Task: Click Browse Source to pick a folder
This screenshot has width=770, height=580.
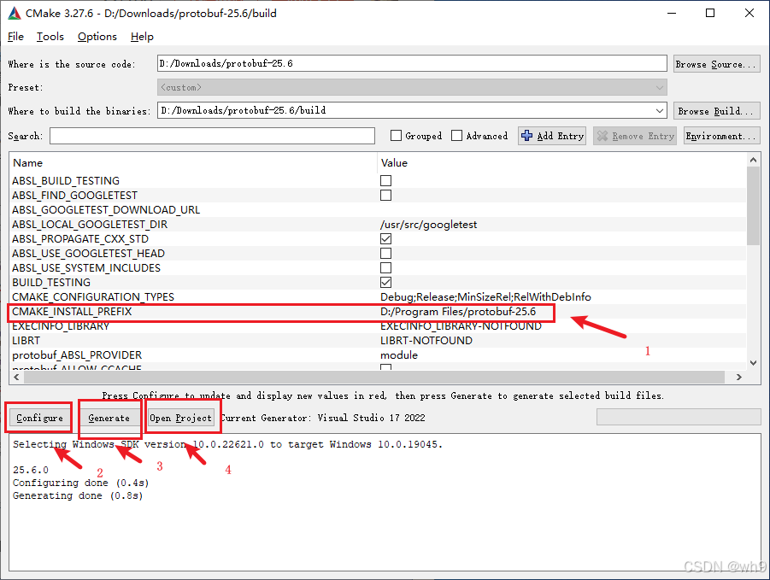Action: tap(716, 63)
